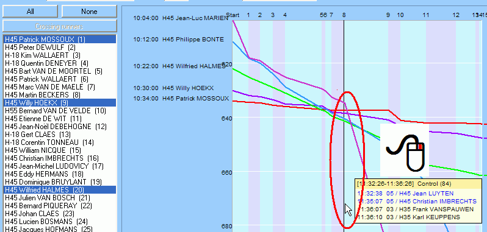
Task: Click the None button
Action: tap(89, 12)
